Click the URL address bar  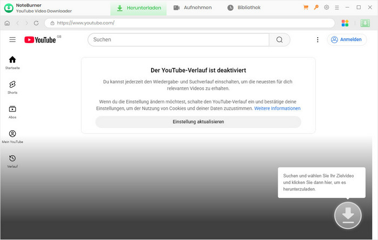[x=190, y=23]
